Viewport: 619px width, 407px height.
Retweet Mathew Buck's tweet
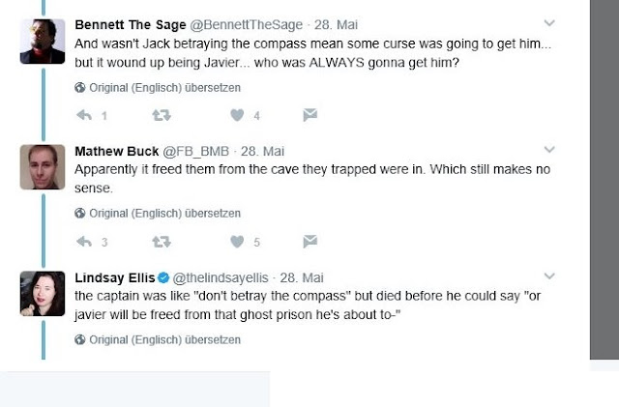tap(161, 242)
